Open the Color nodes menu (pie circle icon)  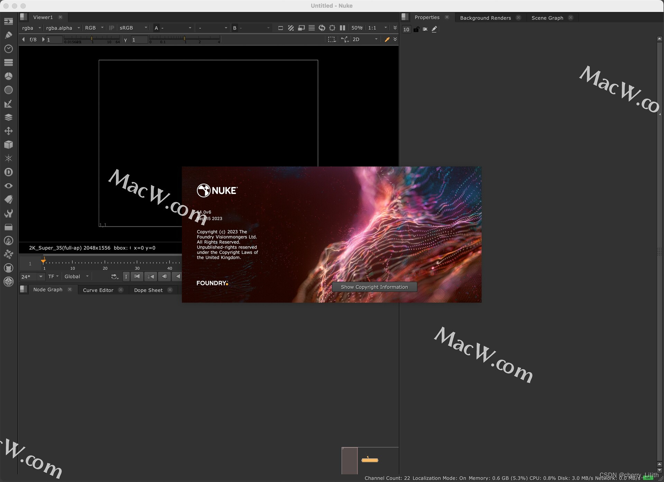(8, 76)
